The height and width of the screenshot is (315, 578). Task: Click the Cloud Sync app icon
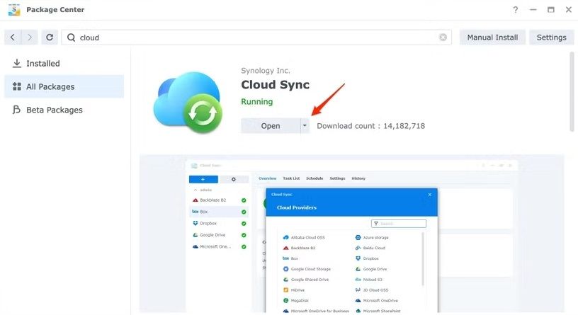(x=188, y=103)
